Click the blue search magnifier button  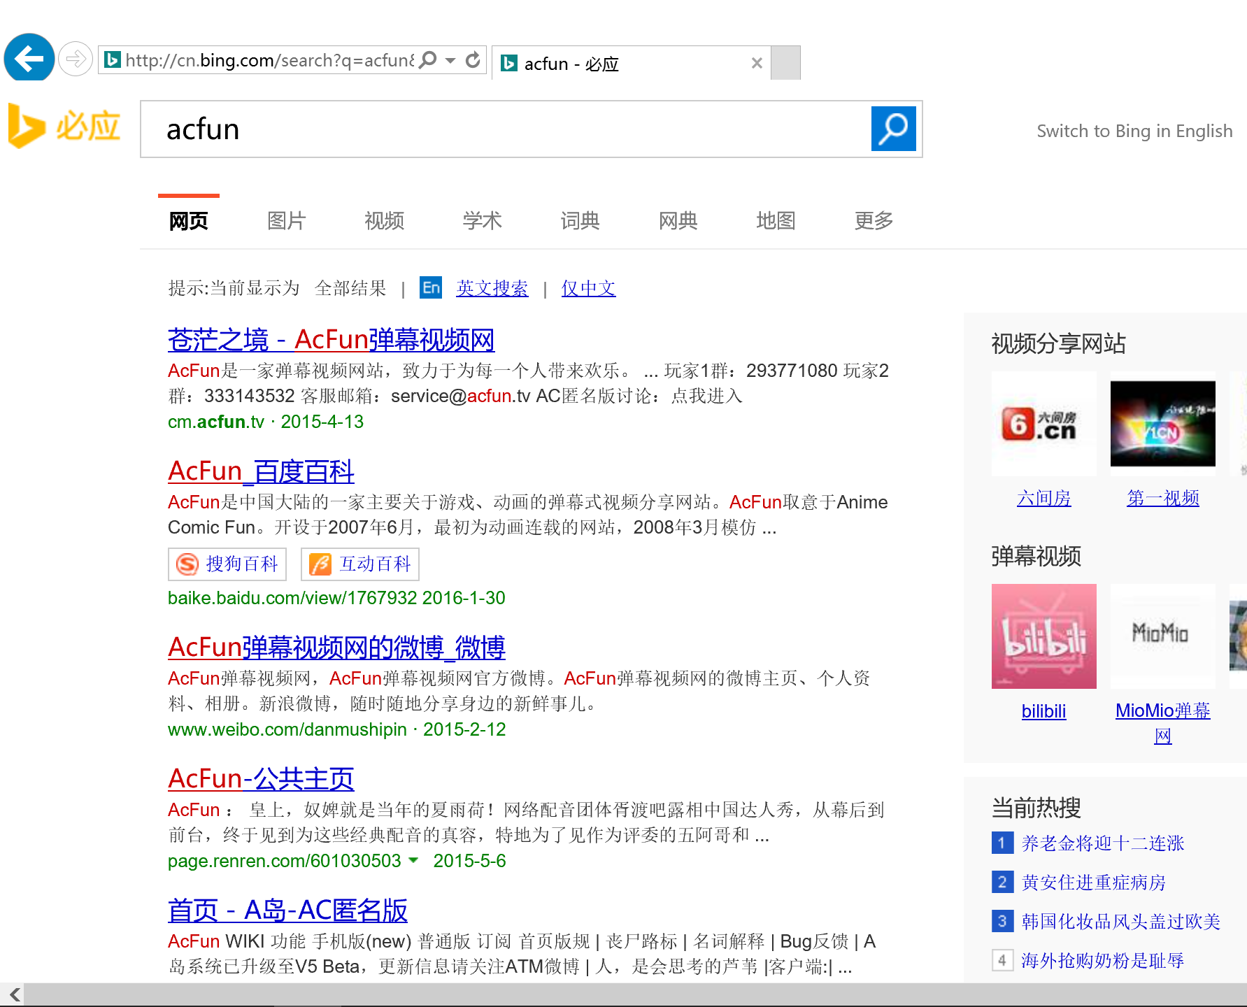point(893,129)
